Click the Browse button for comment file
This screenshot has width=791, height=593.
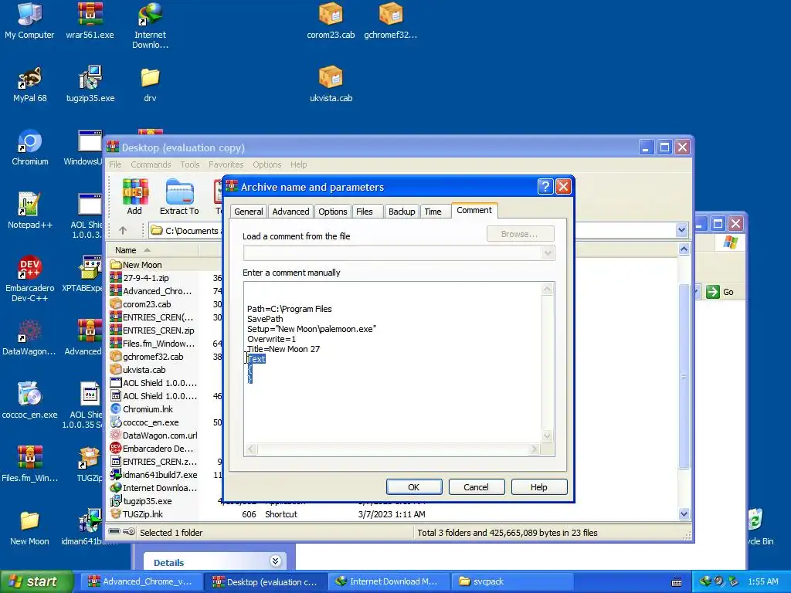pyautogui.click(x=520, y=234)
